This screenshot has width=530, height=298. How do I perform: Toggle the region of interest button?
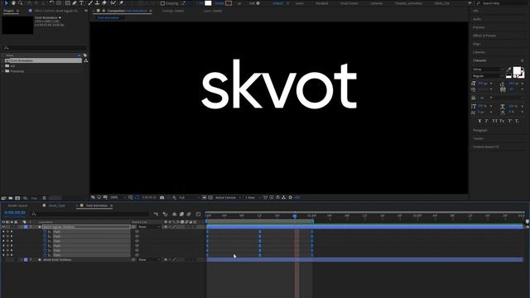point(205,197)
